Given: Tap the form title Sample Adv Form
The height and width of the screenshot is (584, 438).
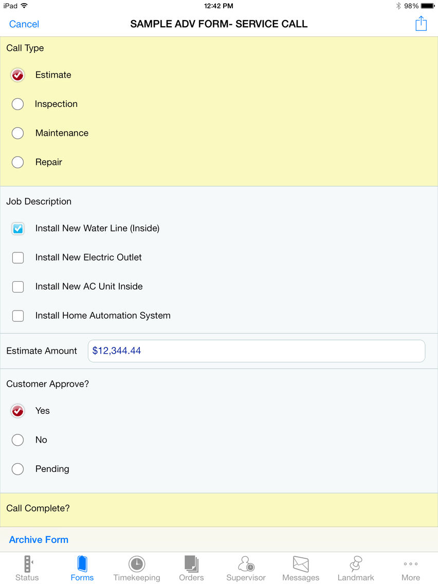Looking at the screenshot, I should [x=219, y=24].
